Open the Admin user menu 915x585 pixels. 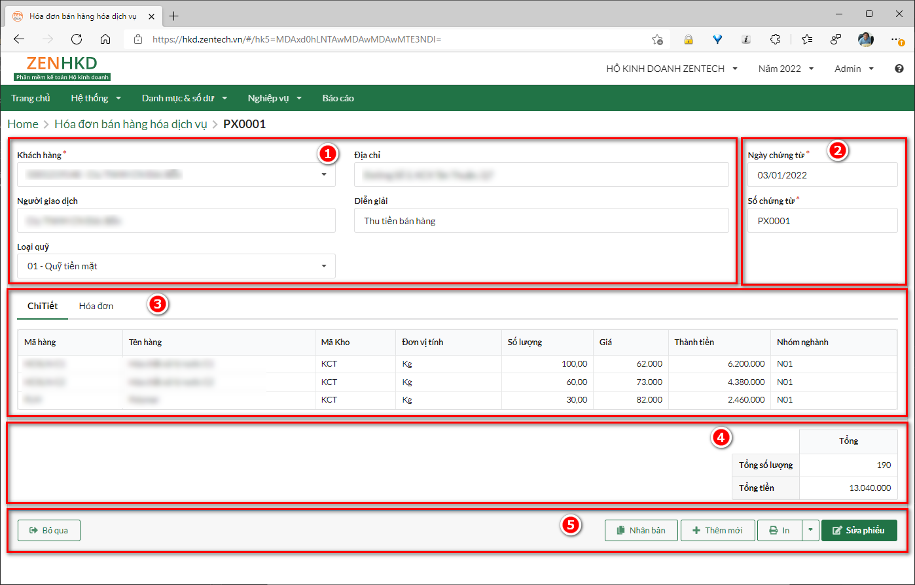click(x=853, y=69)
